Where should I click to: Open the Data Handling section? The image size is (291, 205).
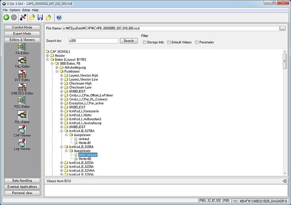22,180
